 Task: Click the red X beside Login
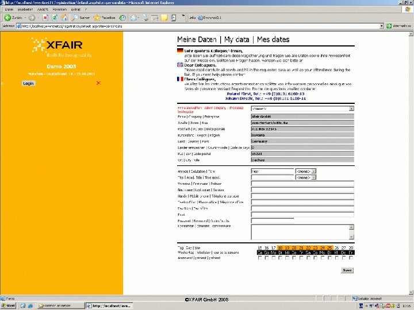coord(98,83)
